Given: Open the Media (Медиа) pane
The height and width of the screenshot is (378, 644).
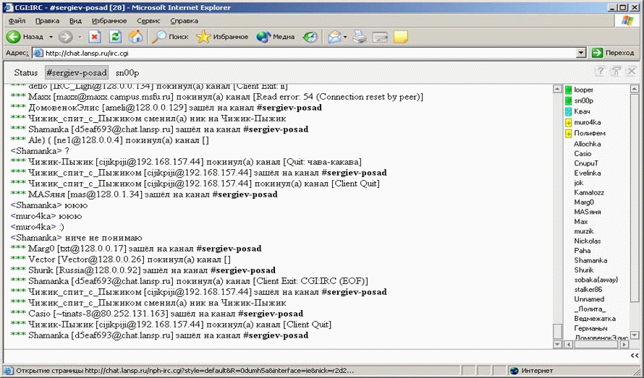Looking at the screenshot, I should 276,37.
